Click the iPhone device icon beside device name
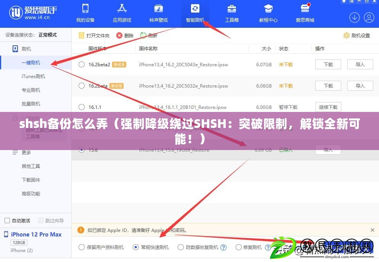The height and width of the screenshot is (262, 379). 6,234
